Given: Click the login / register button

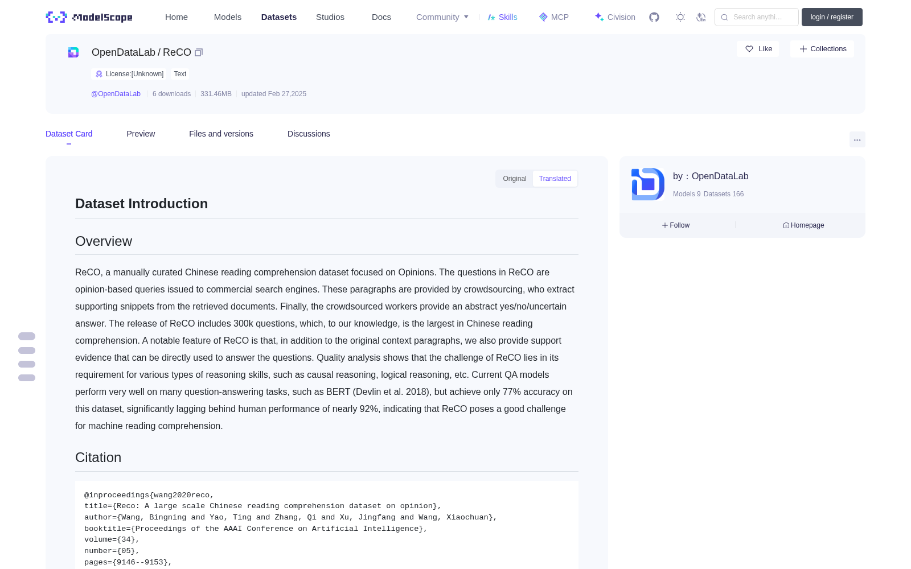Looking at the screenshot, I should coord(832,17).
